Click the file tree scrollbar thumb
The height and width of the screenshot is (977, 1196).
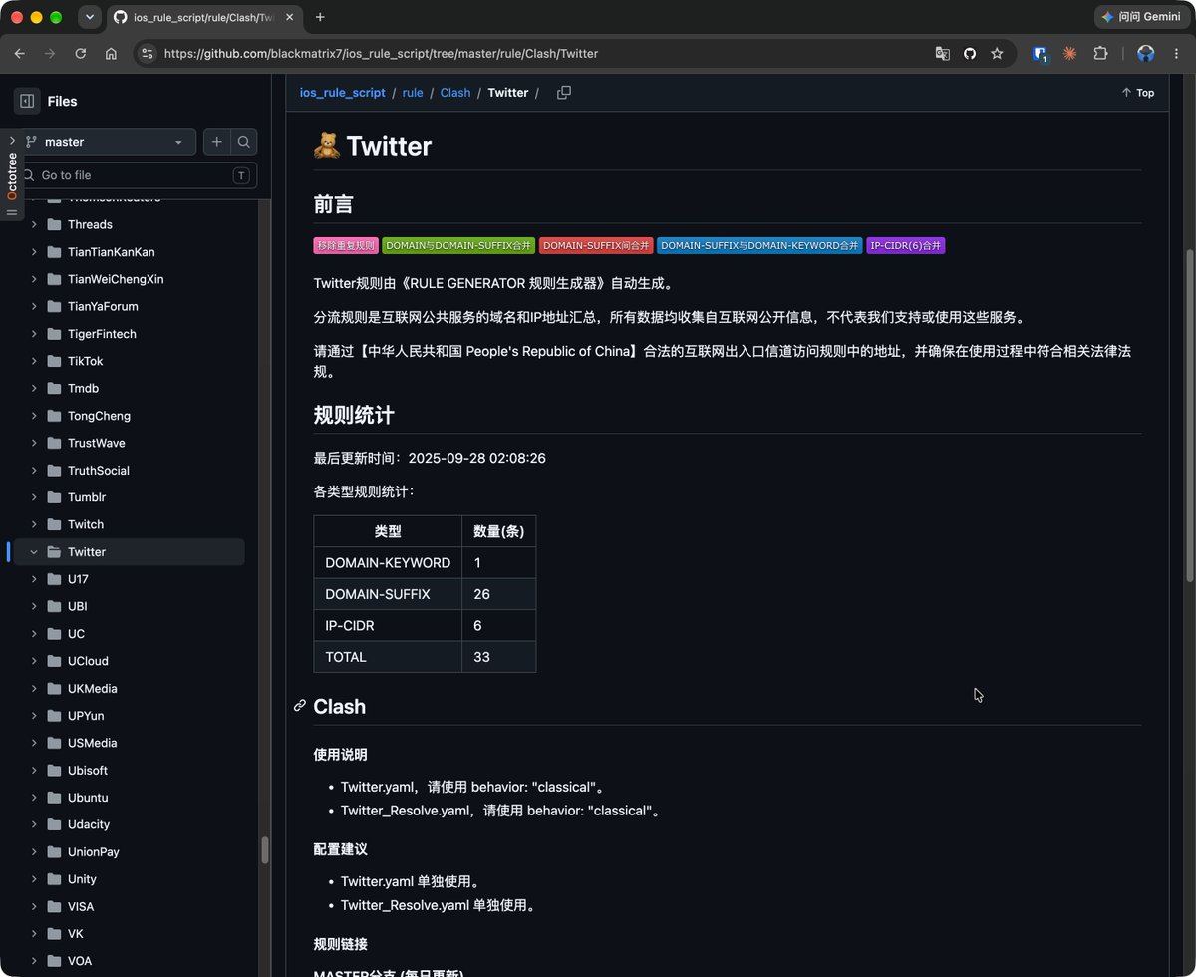[265, 849]
